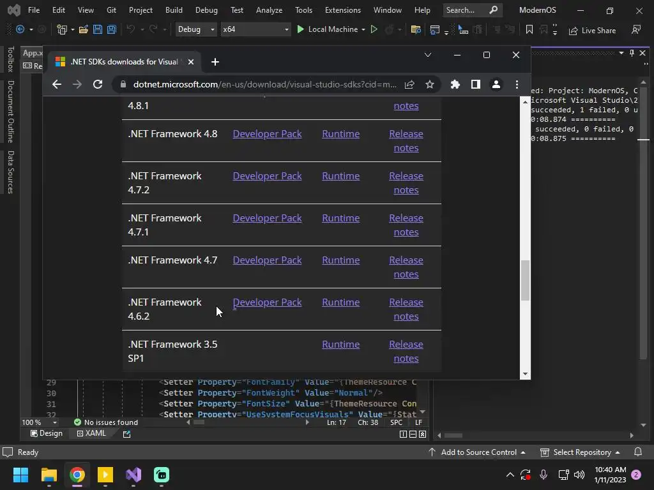Open the Debug configuration dropdown
The height and width of the screenshot is (490, 654).
[x=195, y=29]
